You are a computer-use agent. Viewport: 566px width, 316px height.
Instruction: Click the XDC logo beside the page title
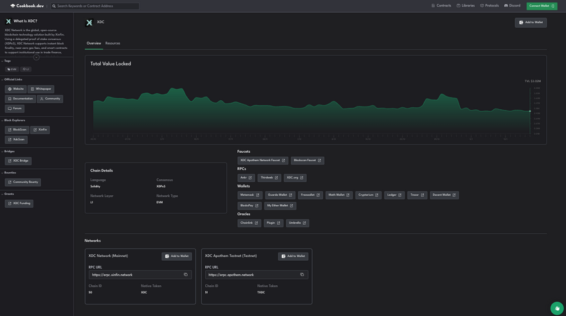click(89, 22)
